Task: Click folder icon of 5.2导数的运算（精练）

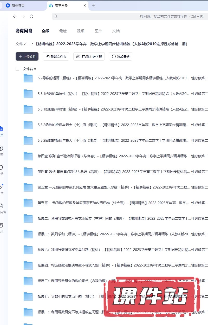Action: click(x=28, y=78)
